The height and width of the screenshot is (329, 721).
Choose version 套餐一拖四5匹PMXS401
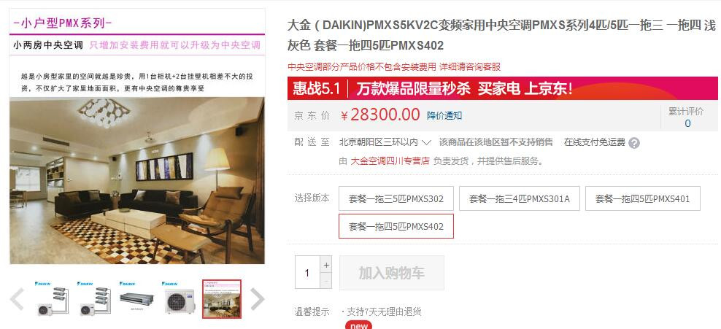642,198
